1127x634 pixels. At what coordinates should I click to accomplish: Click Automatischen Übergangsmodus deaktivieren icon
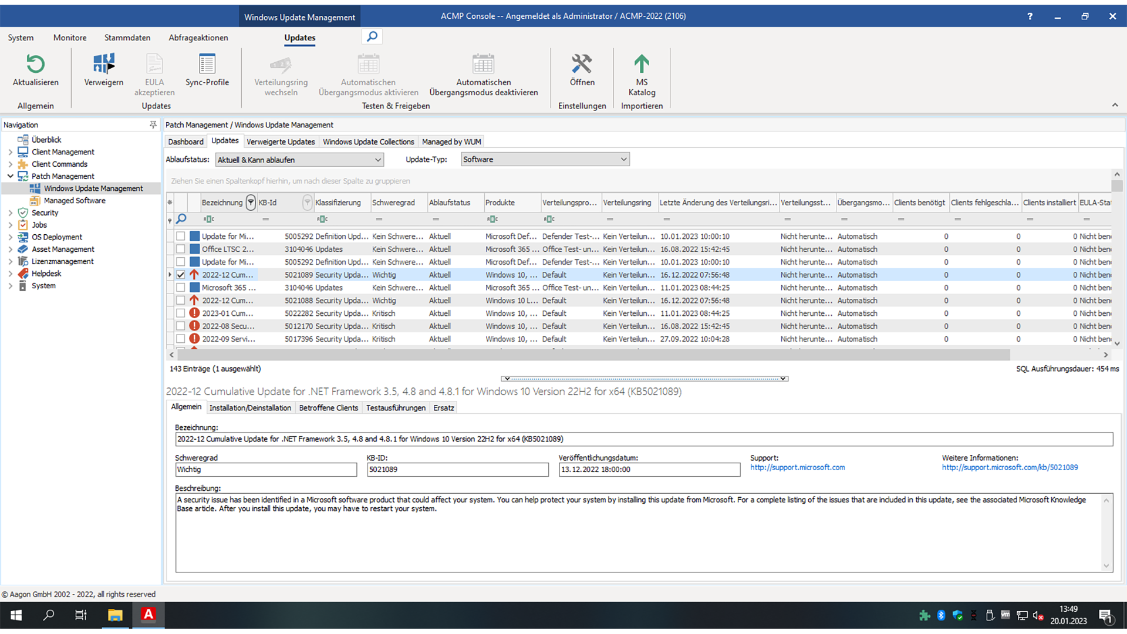point(483,63)
